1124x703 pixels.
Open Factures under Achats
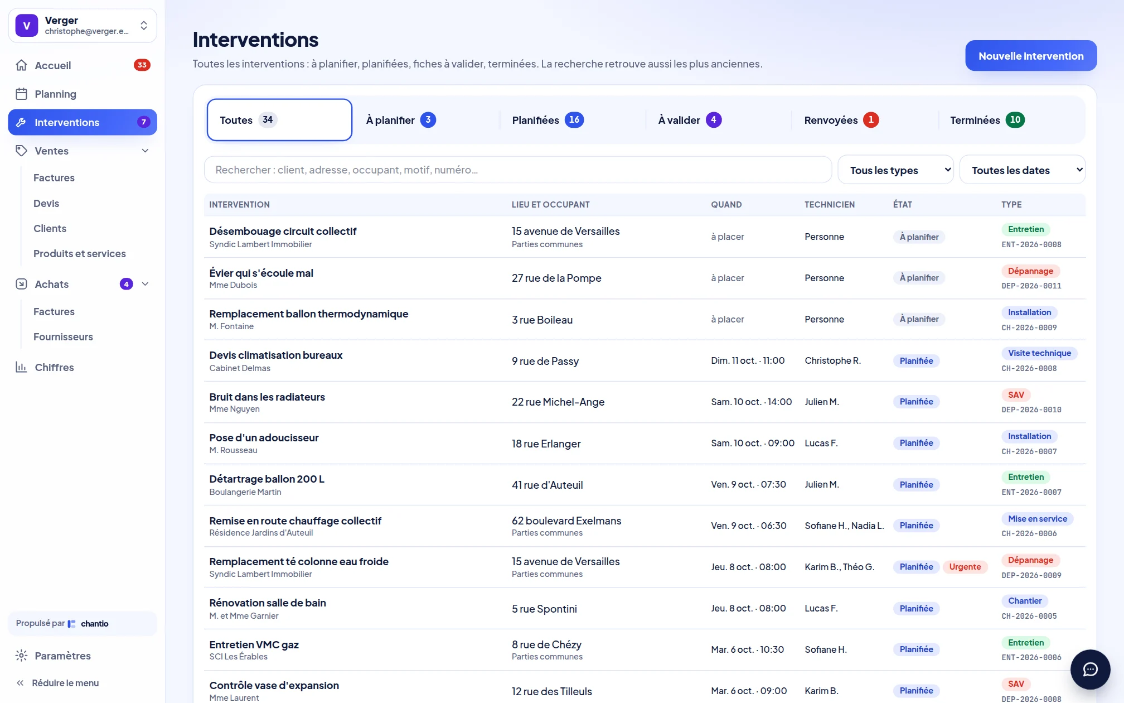[54, 311]
